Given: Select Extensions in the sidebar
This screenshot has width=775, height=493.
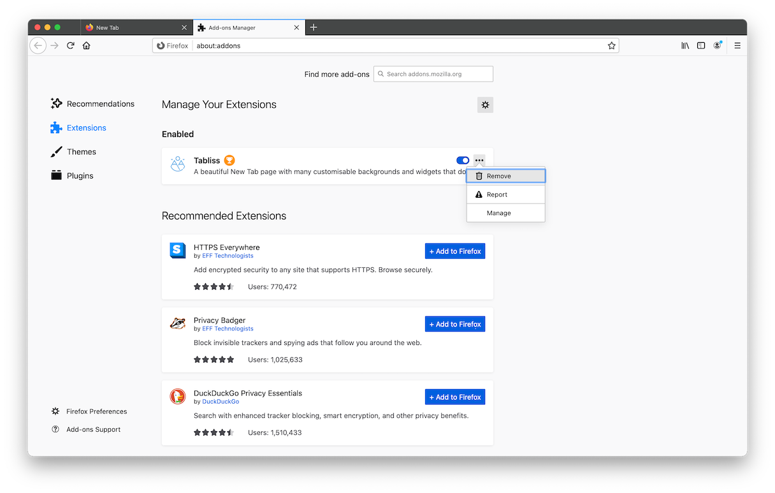Looking at the screenshot, I should tap(79, 128).
